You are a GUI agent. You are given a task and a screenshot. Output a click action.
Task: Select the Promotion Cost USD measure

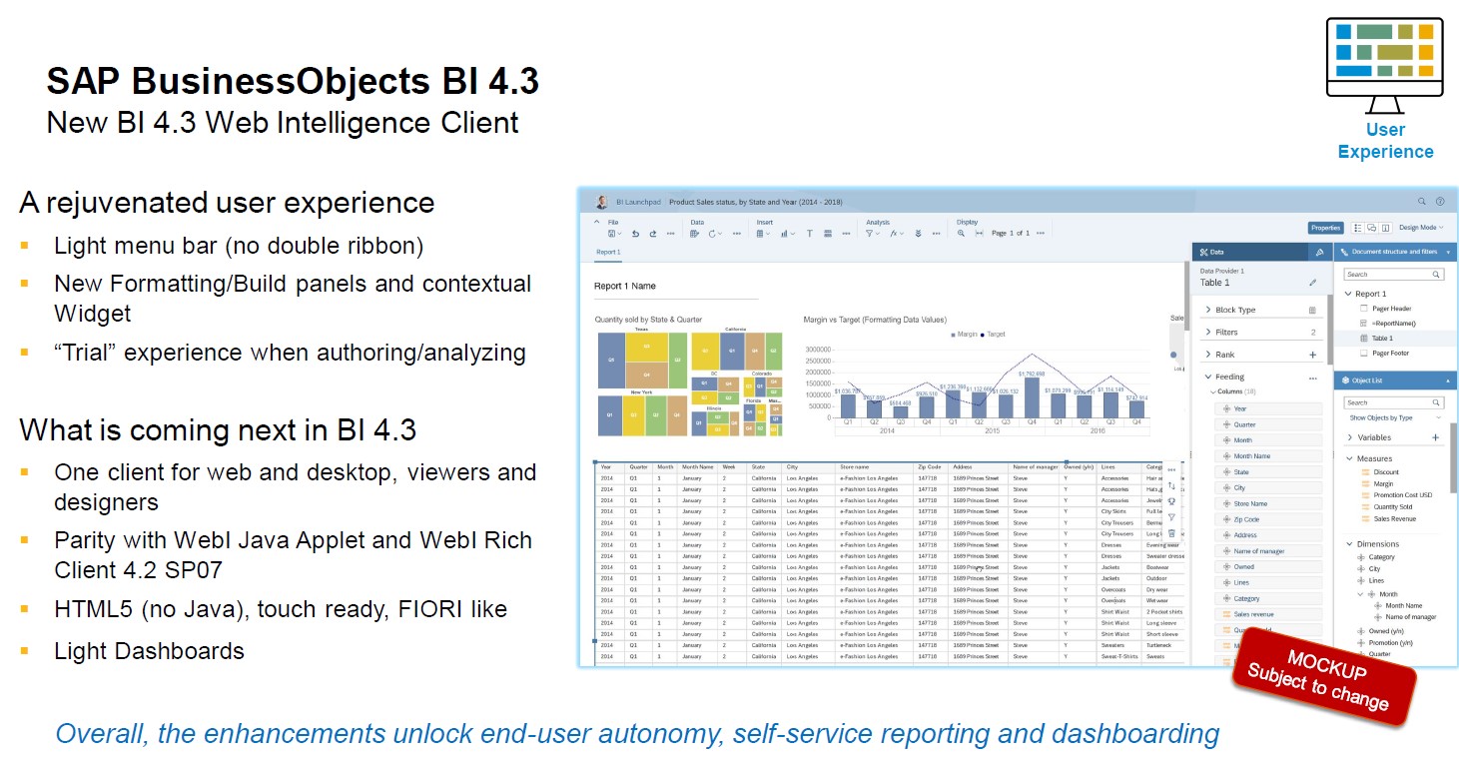click(1403, 495)
